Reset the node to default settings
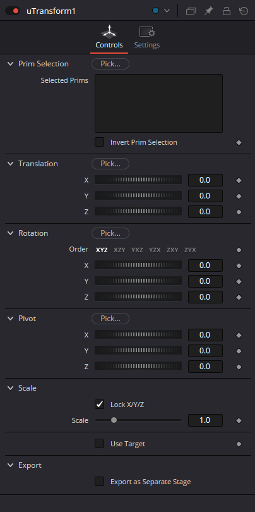Viewport: 255px width, 512px height. click(x=244, y=11)
